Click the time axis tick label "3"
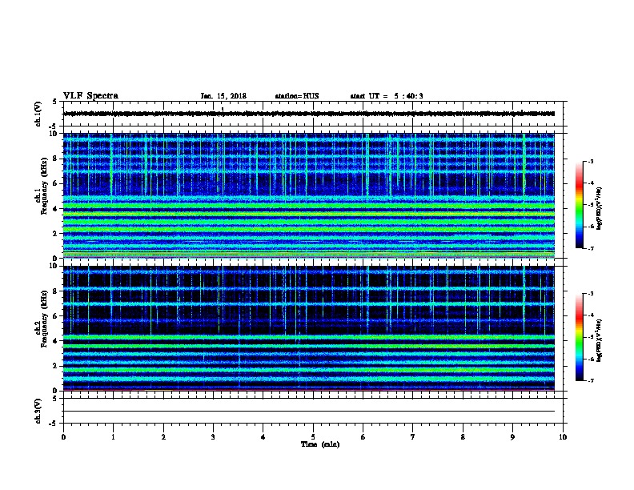The width and height of the screenshot is (634, 490). tap(213, 437)
